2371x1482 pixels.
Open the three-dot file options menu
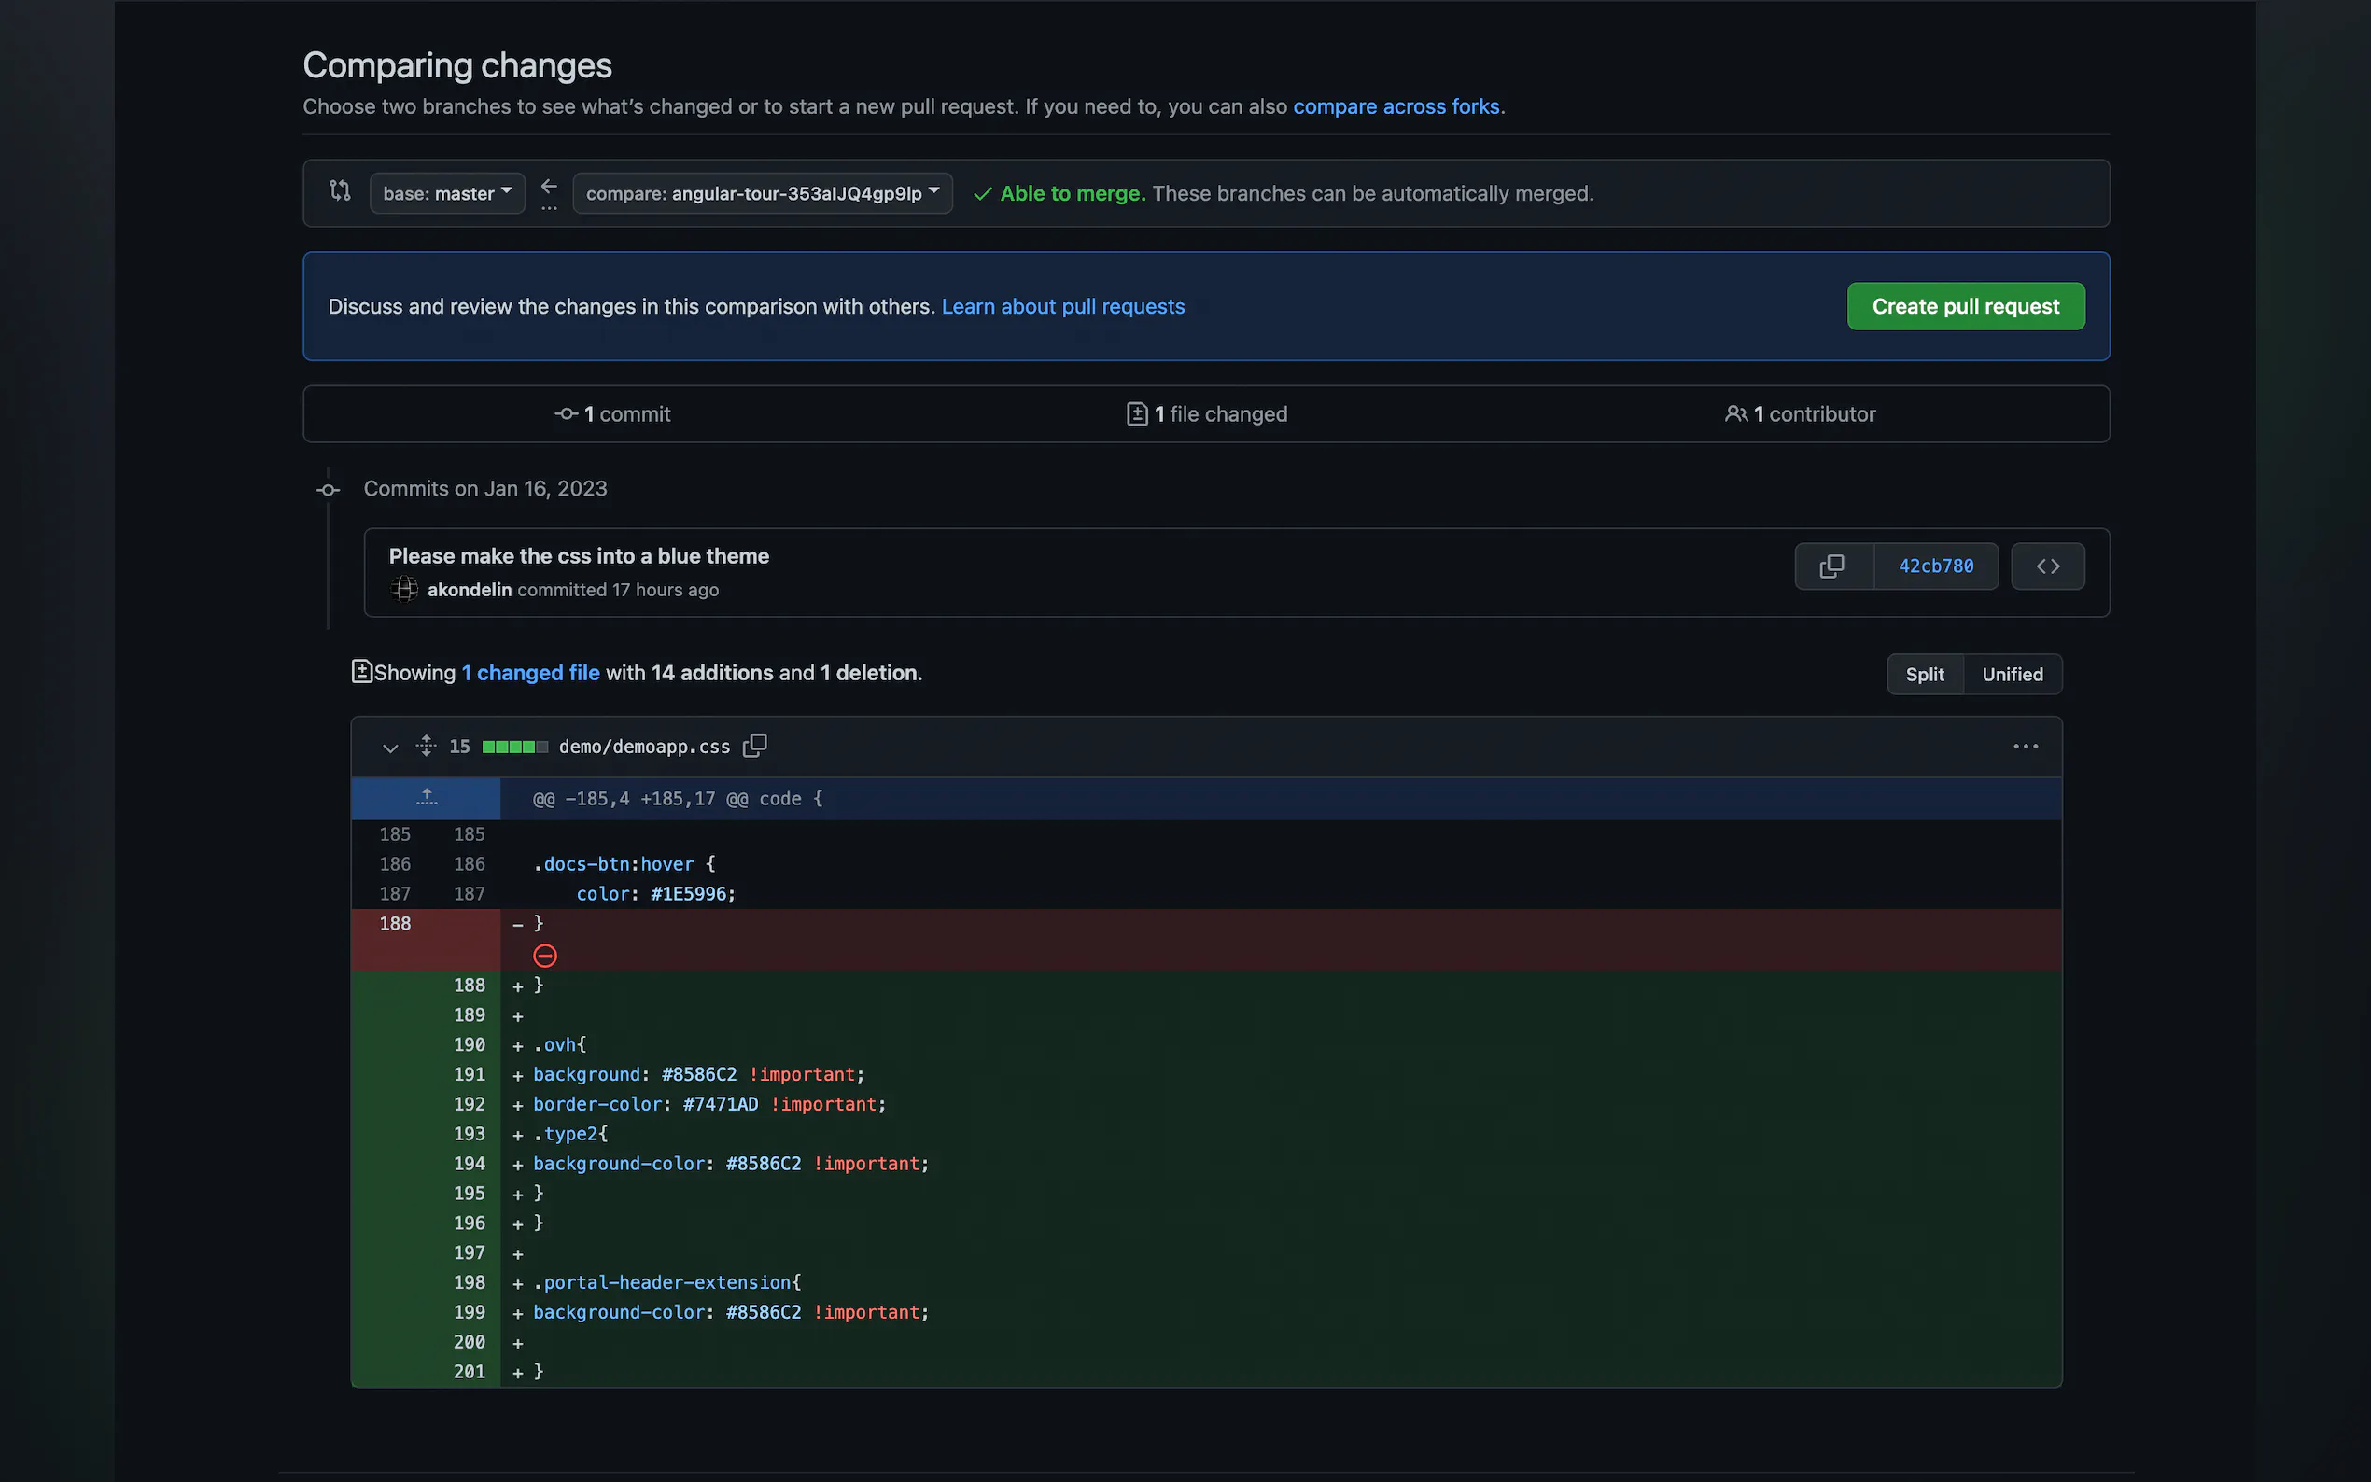click(x=2025, y=747)
